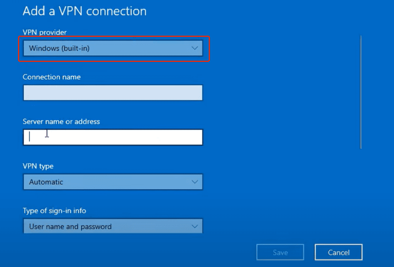Select Windows (built-in) as VPN provider
This screenshot has height=267, width=394.
[x=113, y=48]
